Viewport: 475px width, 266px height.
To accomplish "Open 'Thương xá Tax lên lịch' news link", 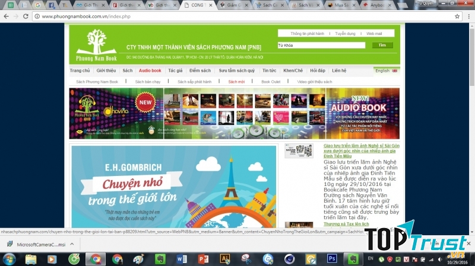I will click(x=346, y=224).
